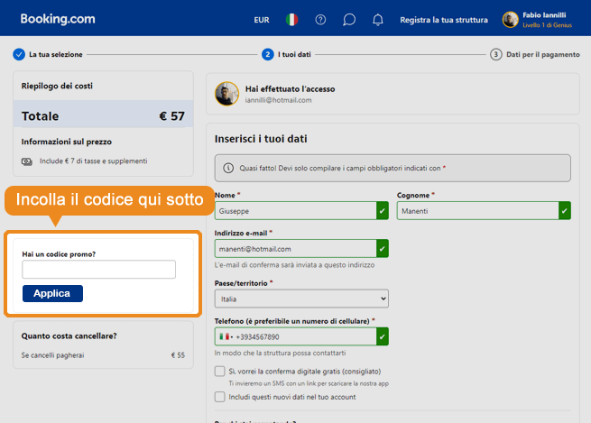Screen dimensions: 591x423
Task: Check Includi questi nuovi dati nel tuo account
Action: pyautogui.click(x=220, y=396)
